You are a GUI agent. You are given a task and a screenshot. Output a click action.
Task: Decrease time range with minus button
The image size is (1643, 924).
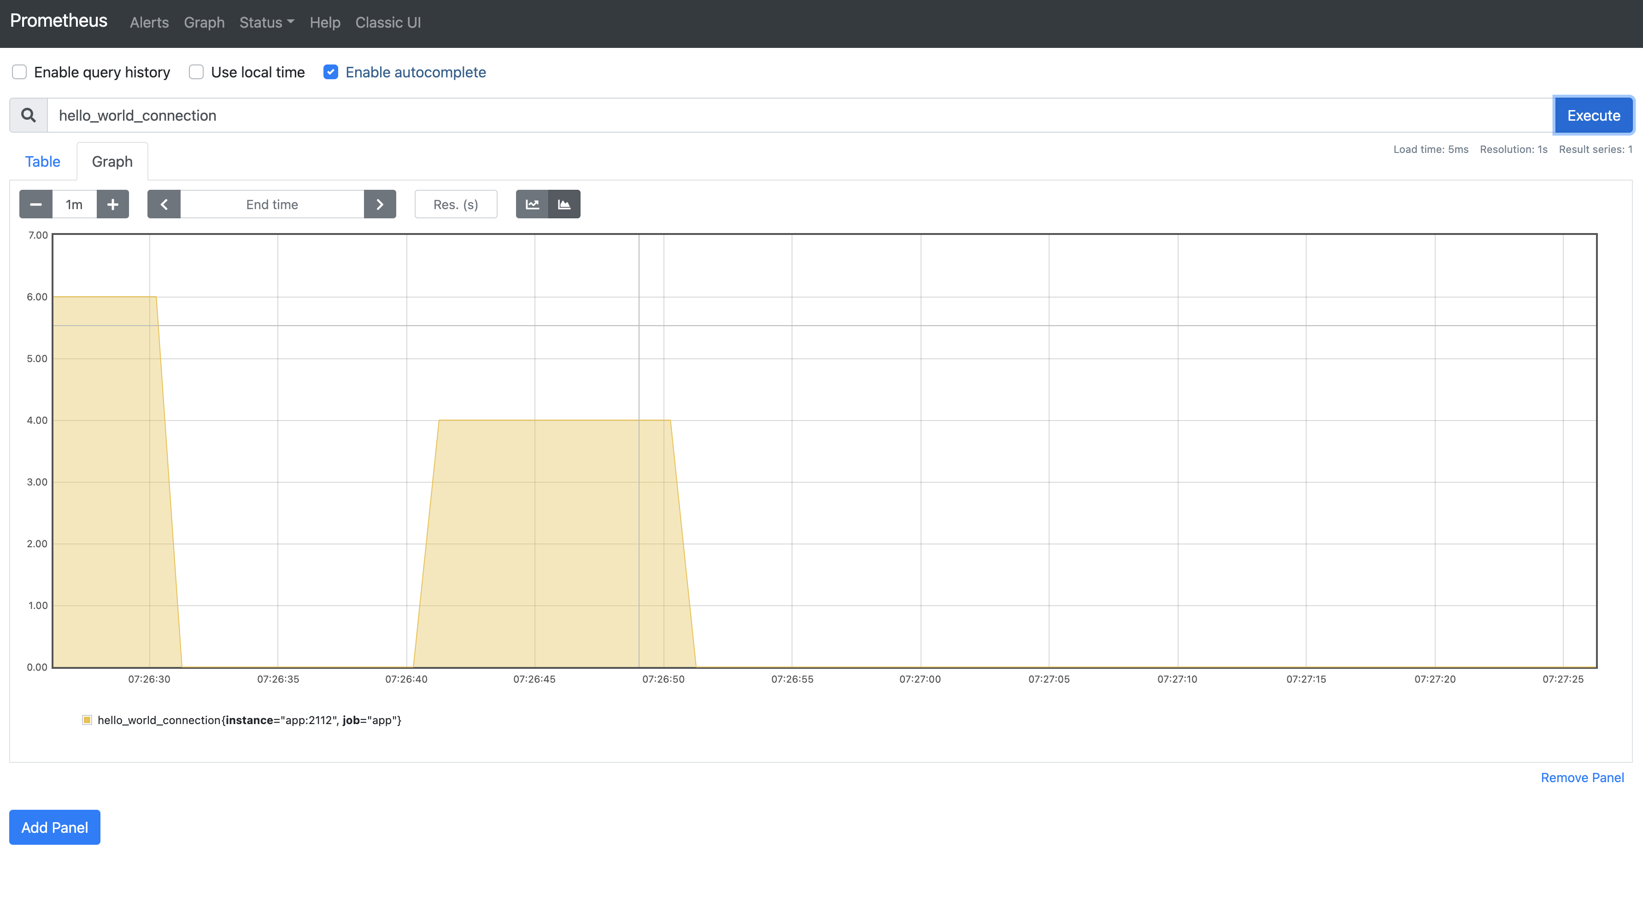[36, 204]
